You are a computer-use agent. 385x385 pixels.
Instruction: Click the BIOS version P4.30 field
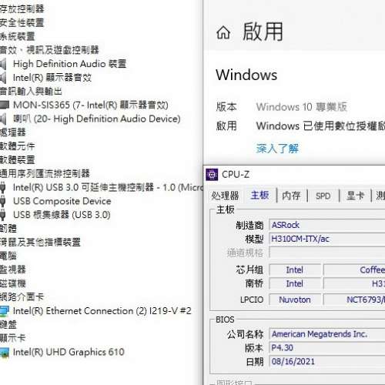click(x=327, y=348)
